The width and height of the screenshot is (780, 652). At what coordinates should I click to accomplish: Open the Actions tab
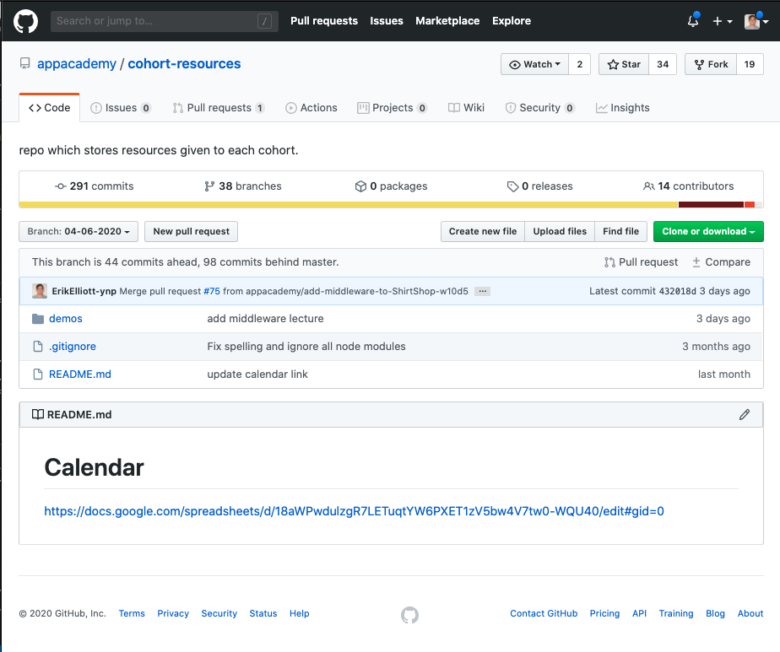click(x=311, y=108)
